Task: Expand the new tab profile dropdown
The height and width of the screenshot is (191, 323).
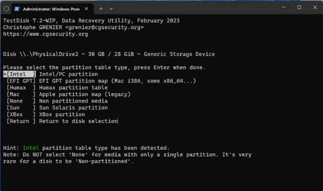Action: pyautogui.click(x=111, y=9)
